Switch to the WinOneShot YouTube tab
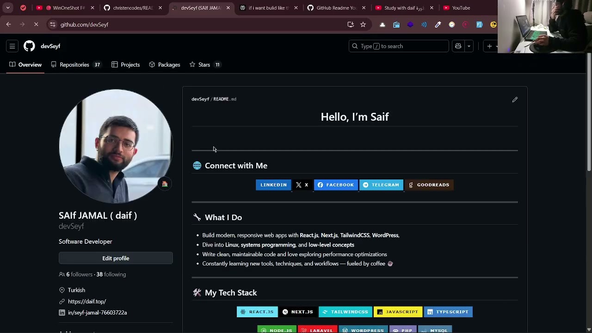 [65, 8]
